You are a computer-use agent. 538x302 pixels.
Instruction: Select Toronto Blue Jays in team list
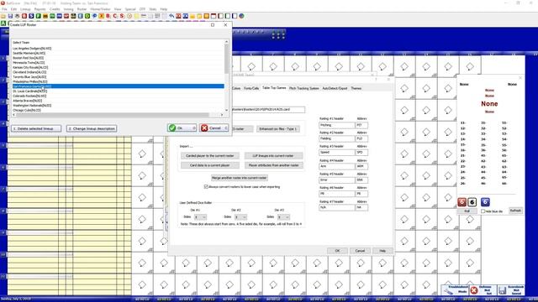coord(119,77)
